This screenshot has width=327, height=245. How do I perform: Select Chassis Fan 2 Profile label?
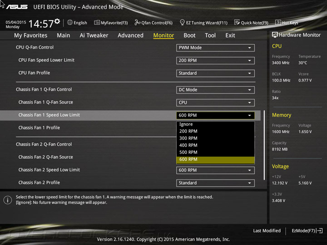tap(39, 182)
